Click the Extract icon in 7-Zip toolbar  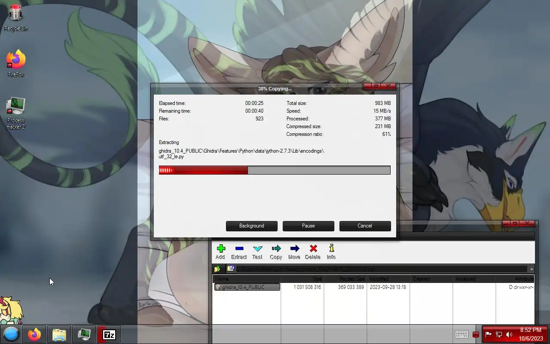[239, 249]
